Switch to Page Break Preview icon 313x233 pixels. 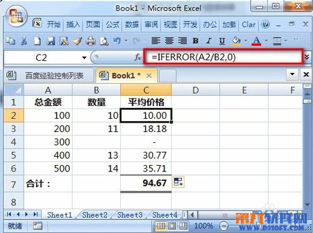pos(183,226)
